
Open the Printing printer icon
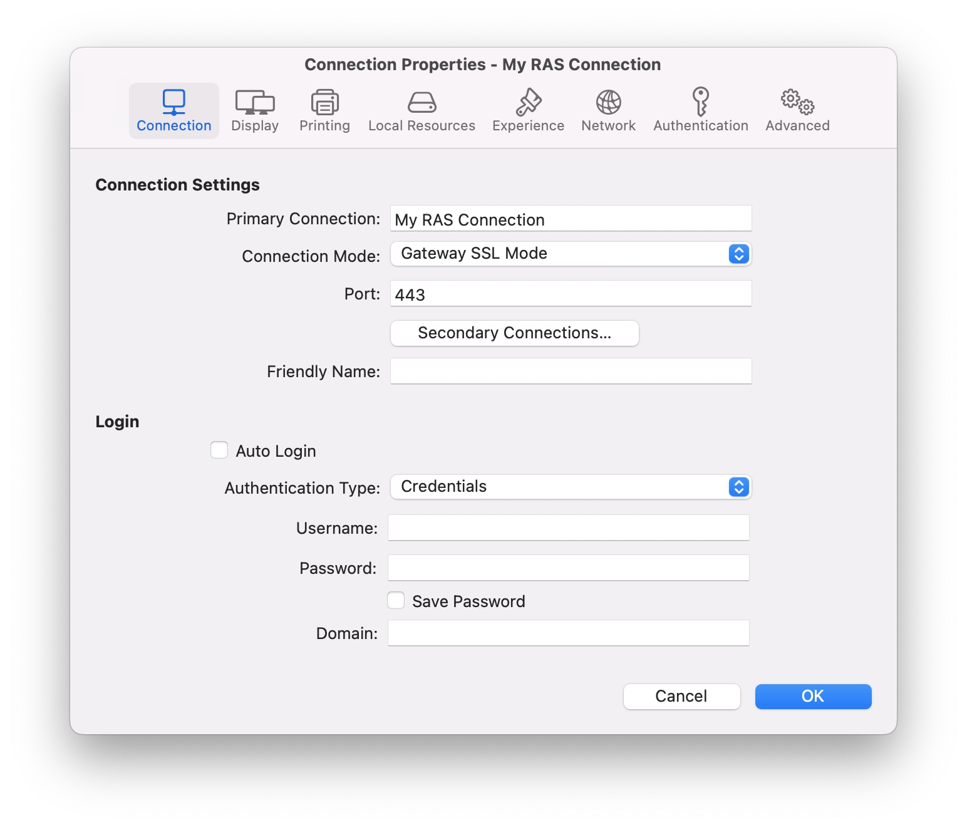(x=324, y=102)
